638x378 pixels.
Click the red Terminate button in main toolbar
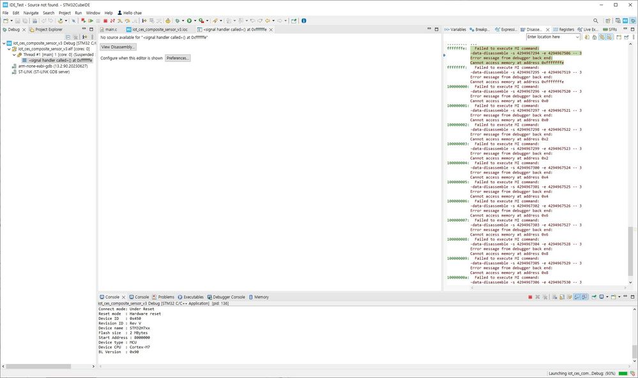[105, 20]
